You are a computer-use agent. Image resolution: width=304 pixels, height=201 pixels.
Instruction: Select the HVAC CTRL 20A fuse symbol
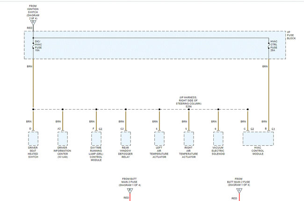[269, 45]
